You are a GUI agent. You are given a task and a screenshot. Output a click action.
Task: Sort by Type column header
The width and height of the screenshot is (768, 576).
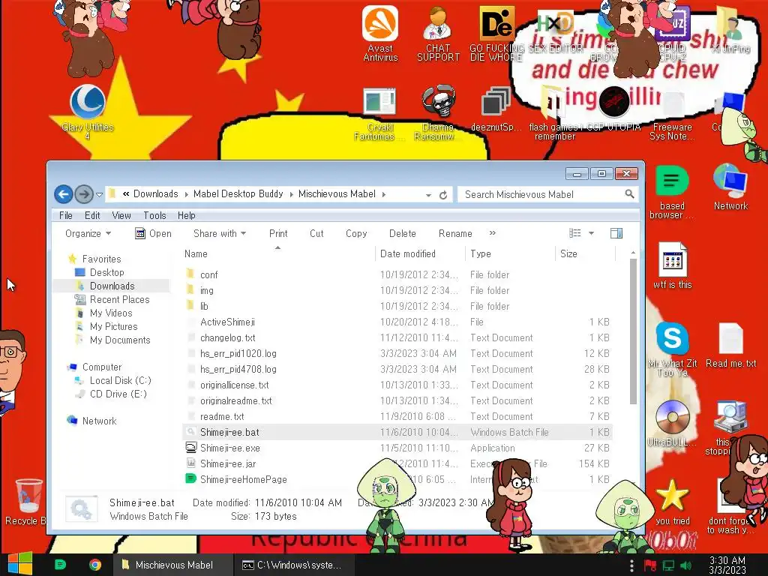[510, 253]
